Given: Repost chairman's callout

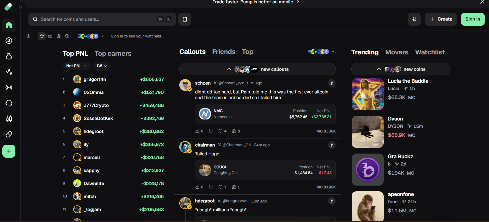Looking at the screenshot, I should point(211,187).
